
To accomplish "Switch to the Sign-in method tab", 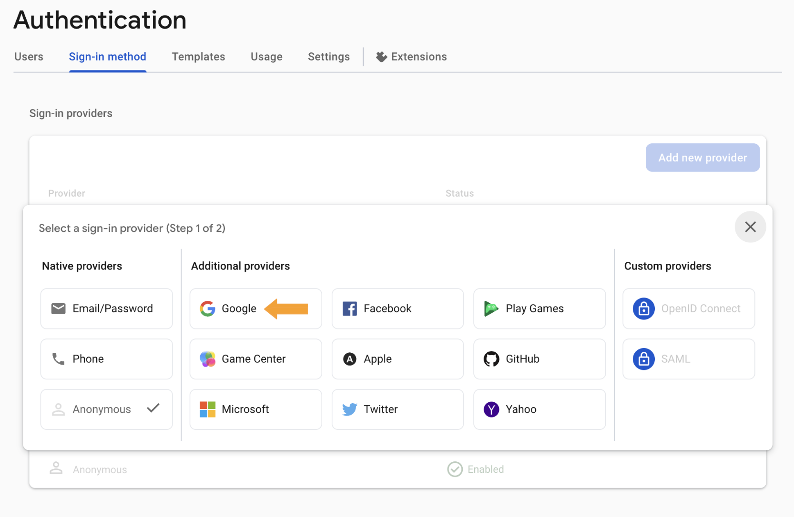I will click(x=108, y=57).
